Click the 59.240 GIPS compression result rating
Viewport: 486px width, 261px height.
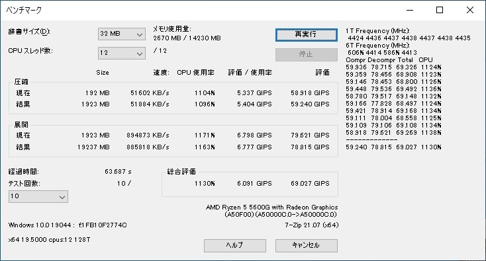coord(310,104)
